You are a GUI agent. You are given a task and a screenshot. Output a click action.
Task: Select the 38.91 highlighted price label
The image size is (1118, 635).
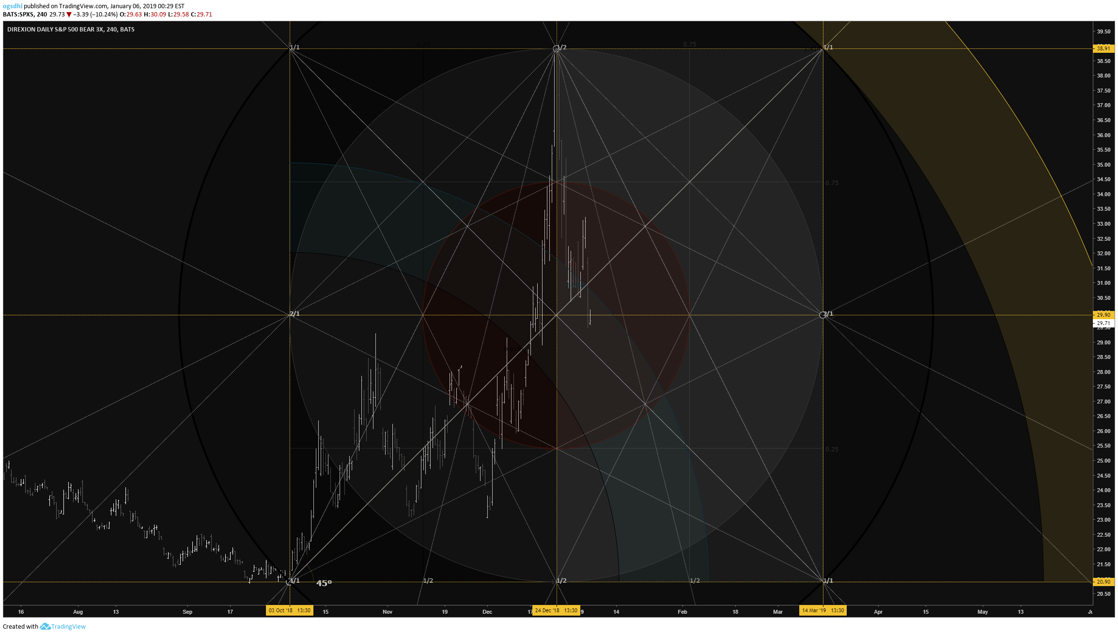click(x=1103, y=48)
